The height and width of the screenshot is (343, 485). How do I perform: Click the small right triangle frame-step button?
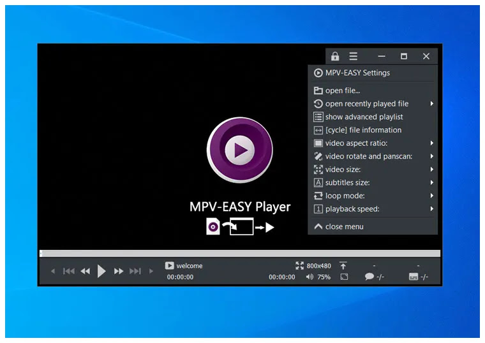[151, 272]
